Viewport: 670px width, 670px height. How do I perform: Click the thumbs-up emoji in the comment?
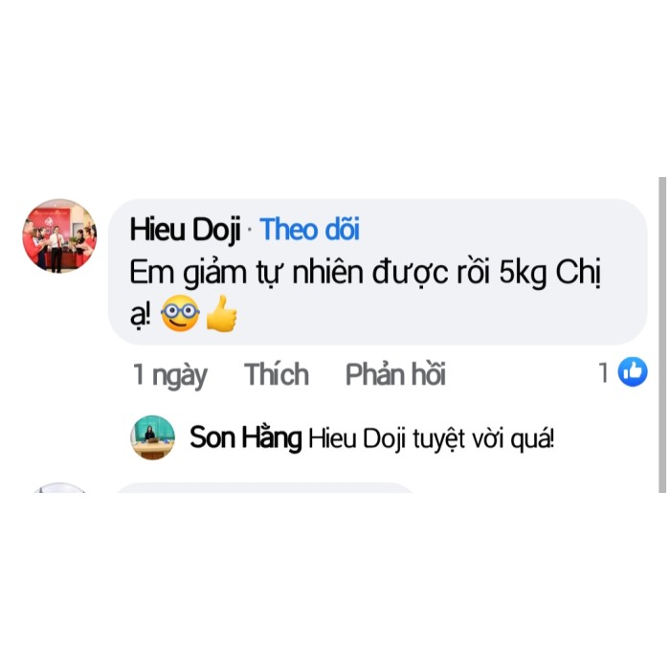pos(221,313)
